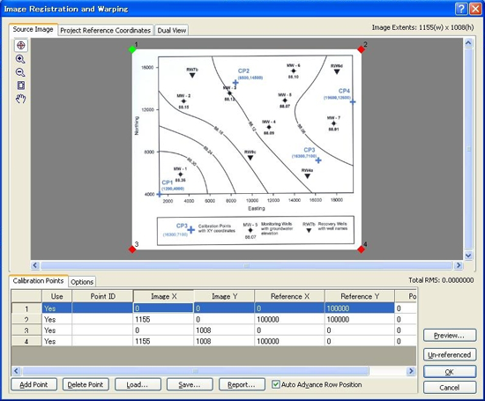Click the red corner marker 2
Viewport: 485px width, 401px height.
coord(361,49)
